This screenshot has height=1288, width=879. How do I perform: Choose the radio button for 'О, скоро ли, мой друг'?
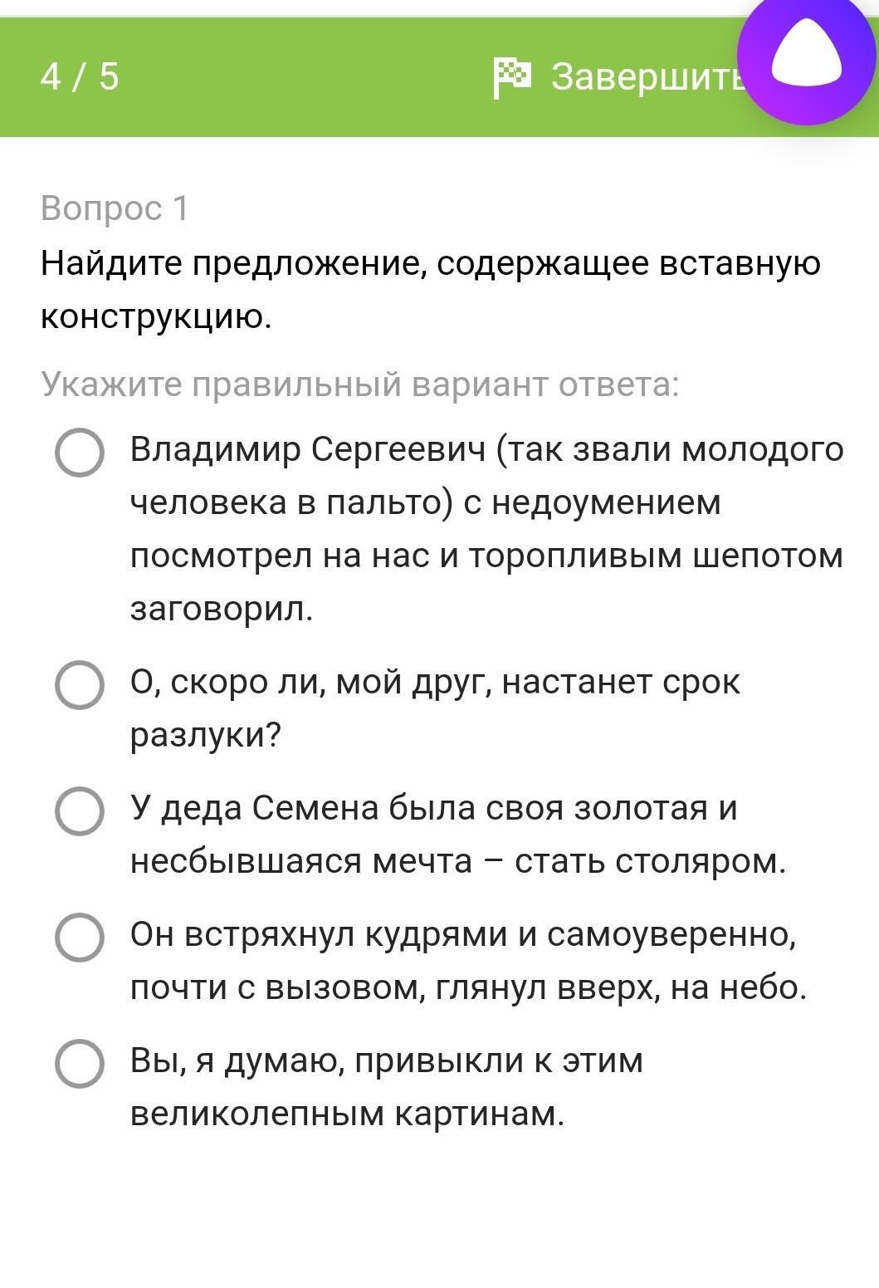[80, 685]
